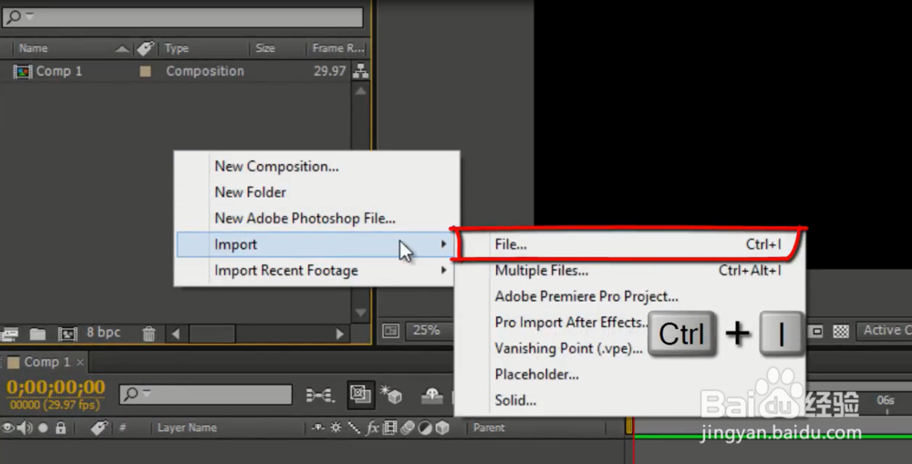Click the hide shy layers icon in the timeline
Image resolution: width=912 pixels, height=464 pixels.
(431, 396)
